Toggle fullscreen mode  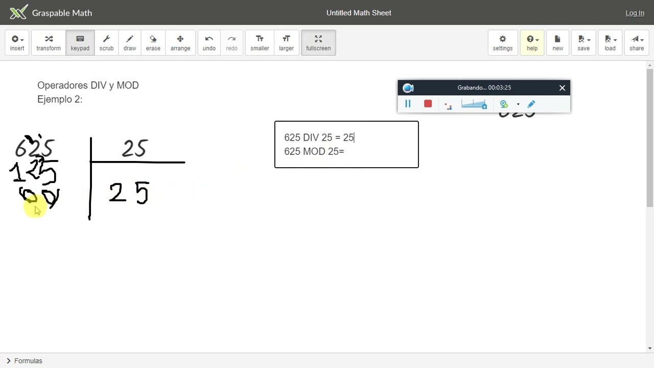pyautogui.click(x=318, y=43)
